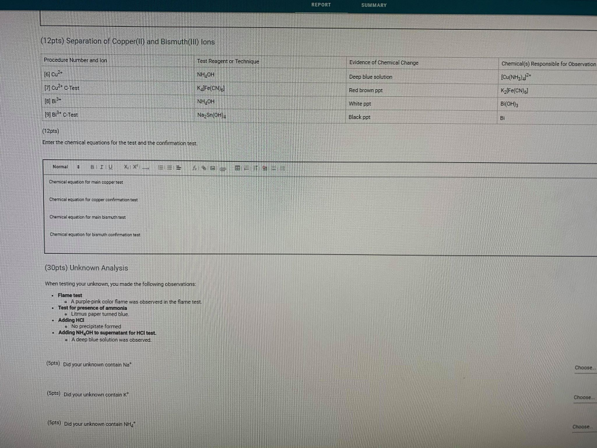This screenshot has height=448, width=597.
Task: Insert a table from the editor toolbar
Action: point(237,168)
